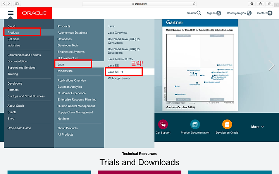This screenshot has height=174, width=279.
Task: Open Support and Services
Action: (21, 68)
